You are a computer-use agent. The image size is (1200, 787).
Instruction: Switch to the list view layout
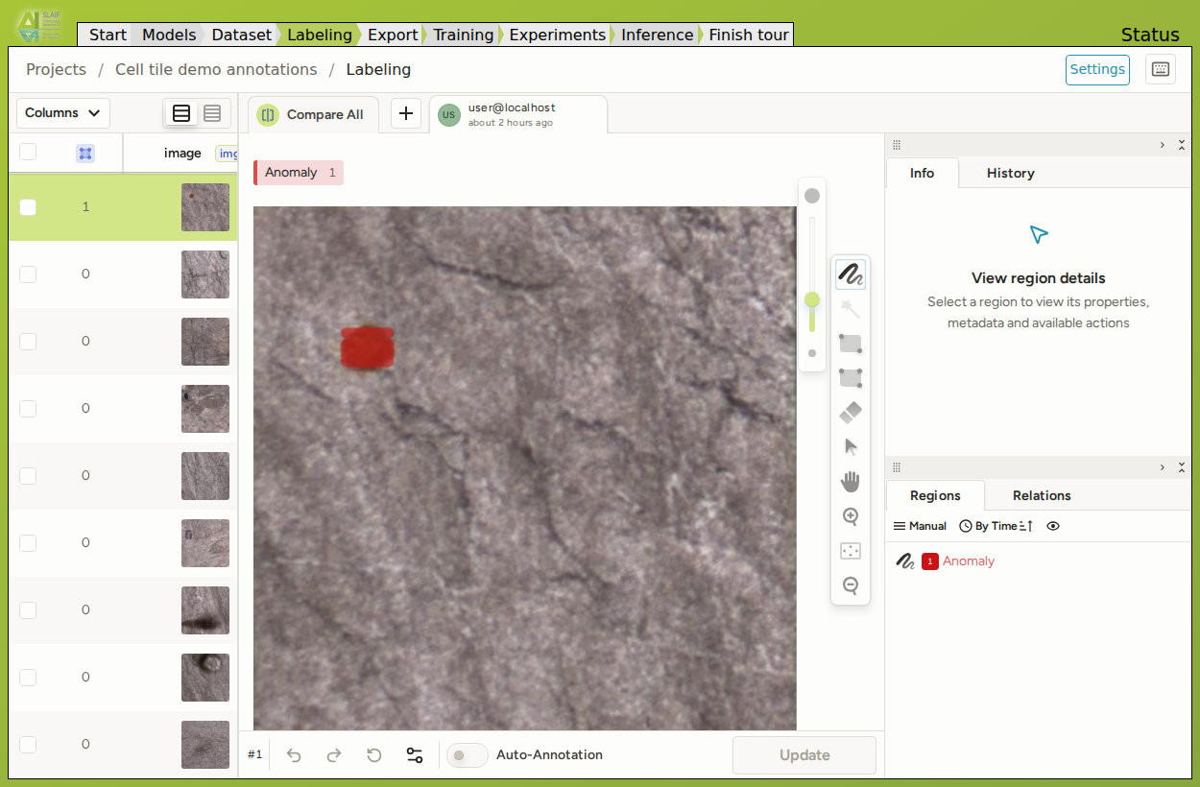(181, 113)
